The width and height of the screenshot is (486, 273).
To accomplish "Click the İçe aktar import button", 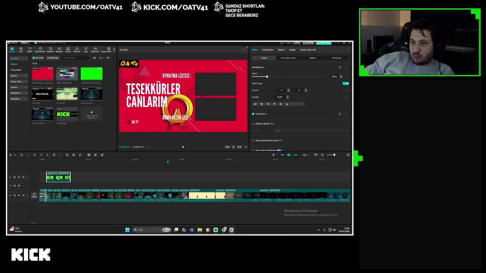I will (x=38, y=58).
